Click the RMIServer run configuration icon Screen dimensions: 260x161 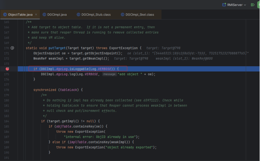[x=224, y=5]
